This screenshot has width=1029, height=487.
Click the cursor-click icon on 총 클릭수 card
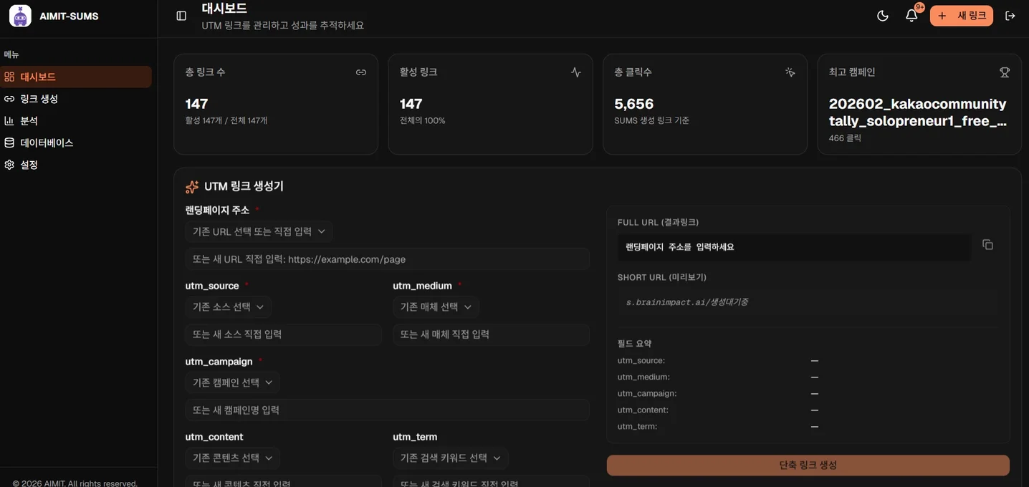pos(790,72)
